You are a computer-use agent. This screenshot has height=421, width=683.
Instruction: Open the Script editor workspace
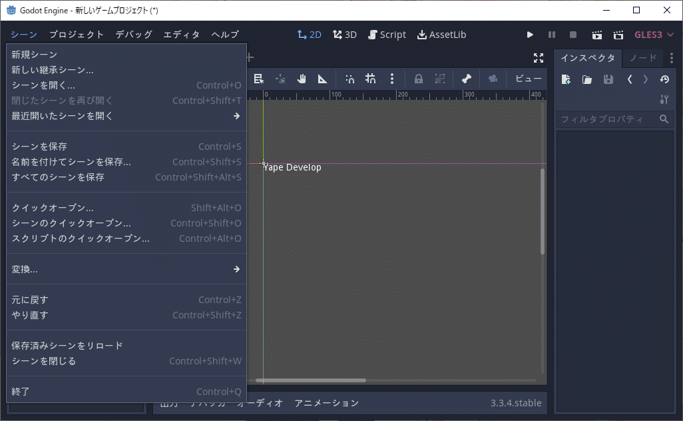coord(387,35)
